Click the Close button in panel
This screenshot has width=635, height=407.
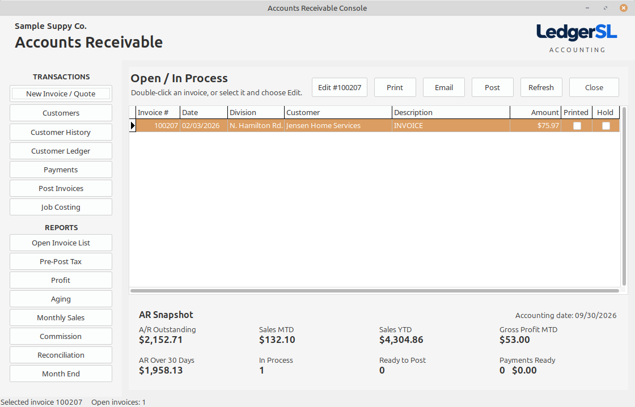click(x=594, y=87)
